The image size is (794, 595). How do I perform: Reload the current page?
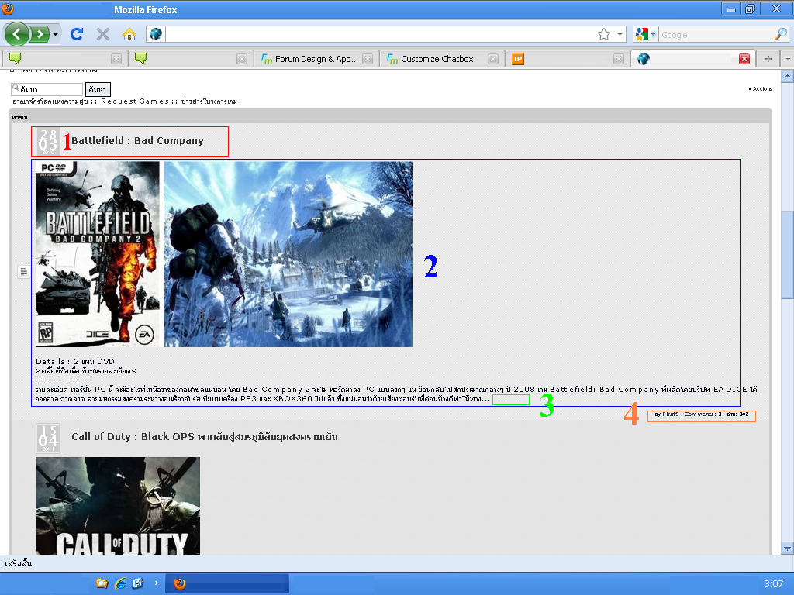(x=77, y=34)
